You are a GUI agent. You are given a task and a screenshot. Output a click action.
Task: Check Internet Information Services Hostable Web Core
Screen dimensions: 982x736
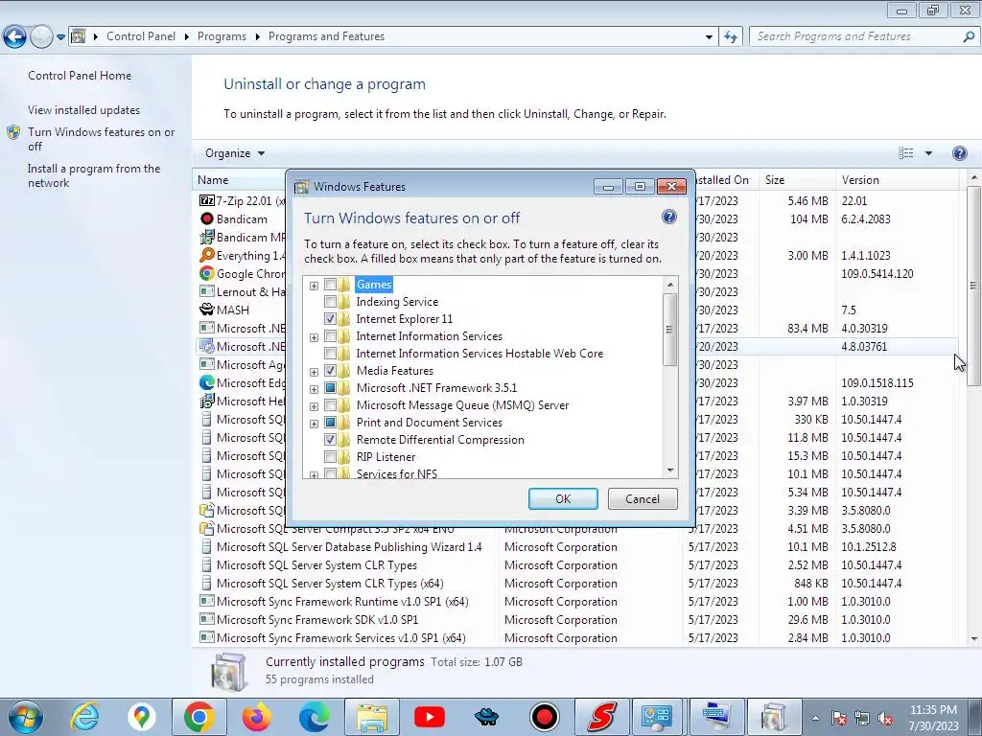coord(330,353)
